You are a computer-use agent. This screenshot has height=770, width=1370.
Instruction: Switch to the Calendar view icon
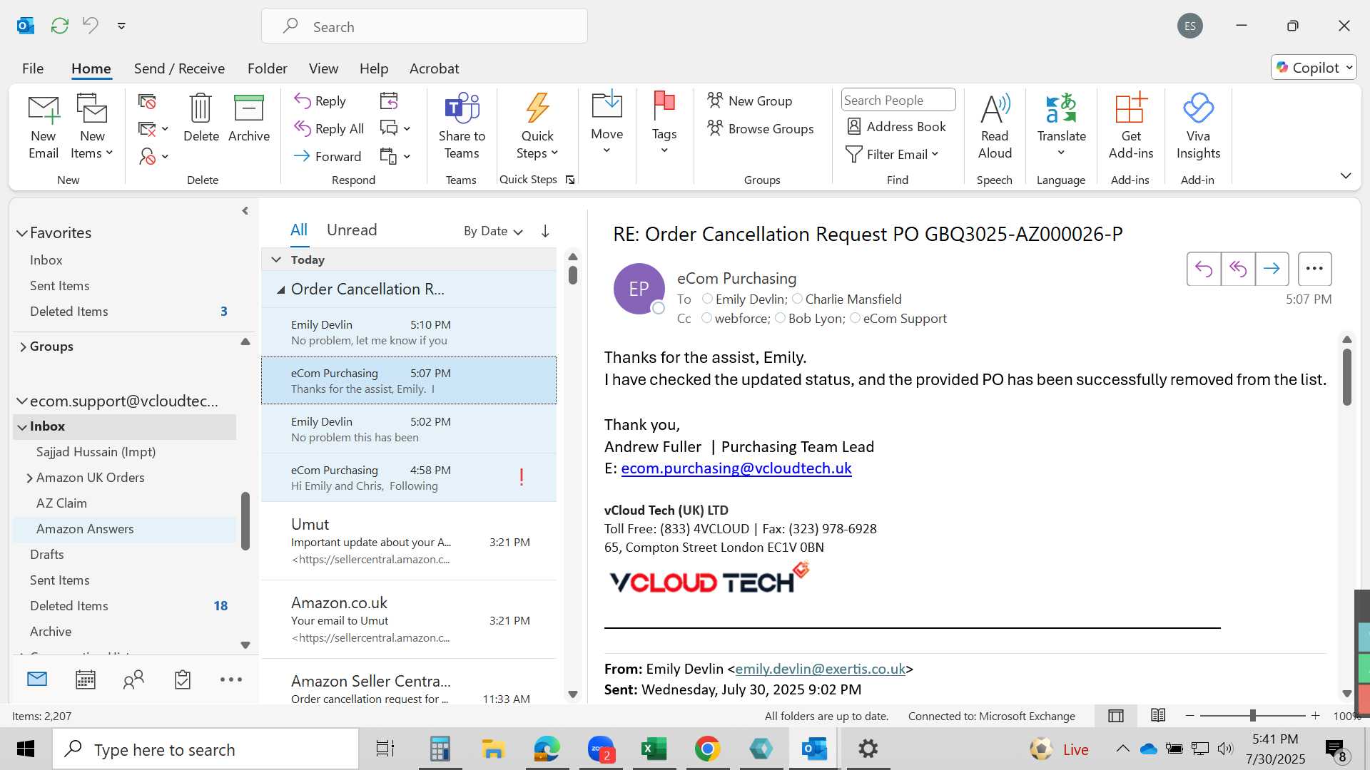pyautogui.click(x=85, y=679)
